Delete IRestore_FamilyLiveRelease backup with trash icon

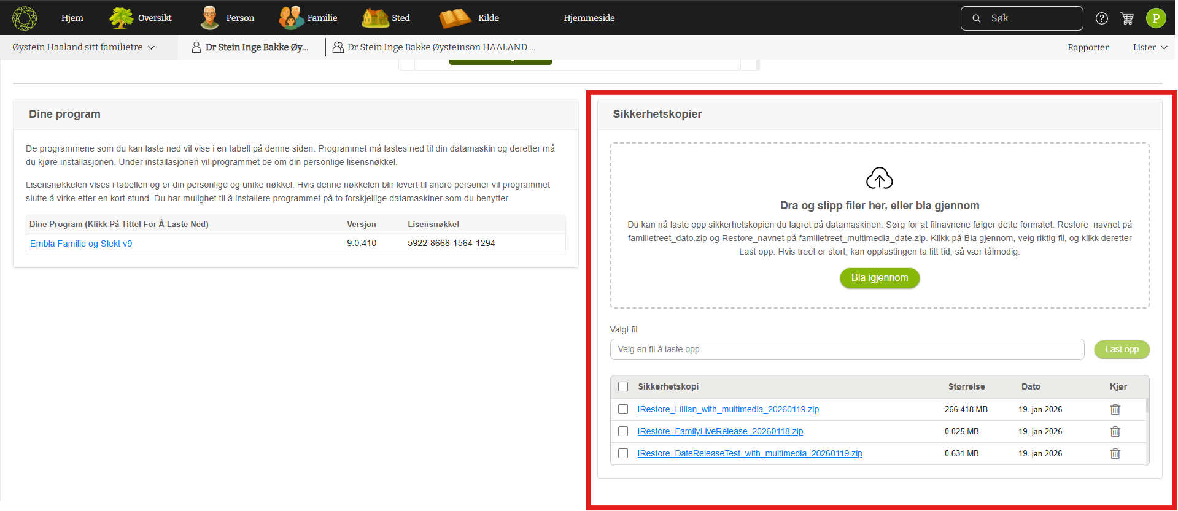(x=1115, y=431)
